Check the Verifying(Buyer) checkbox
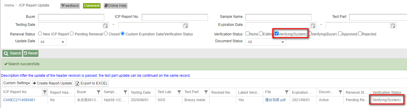The width and height of the screenshot is (407, 108). [x=310, y=34]
